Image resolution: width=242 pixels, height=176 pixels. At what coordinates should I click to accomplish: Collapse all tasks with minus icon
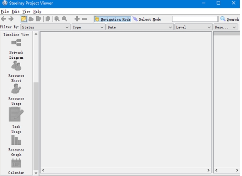pyautogui.click(x=85, y=19)
